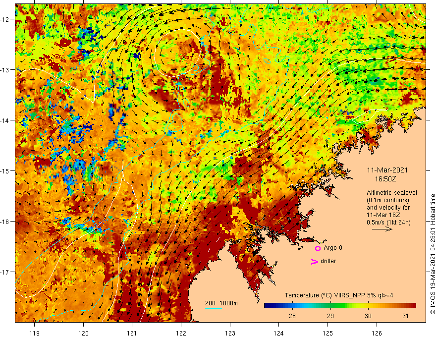
Task: Click the '0.5m/s (1kt 24h)' text
Action: click(x=388, y=222)
